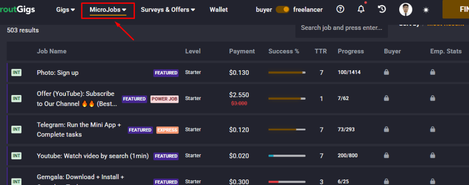Click the EXPRESS tag
The image size is (469, 185).
[167, 130]
